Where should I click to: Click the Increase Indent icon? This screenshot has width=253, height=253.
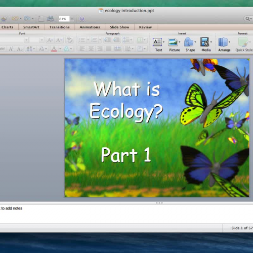tap(116, 40)
